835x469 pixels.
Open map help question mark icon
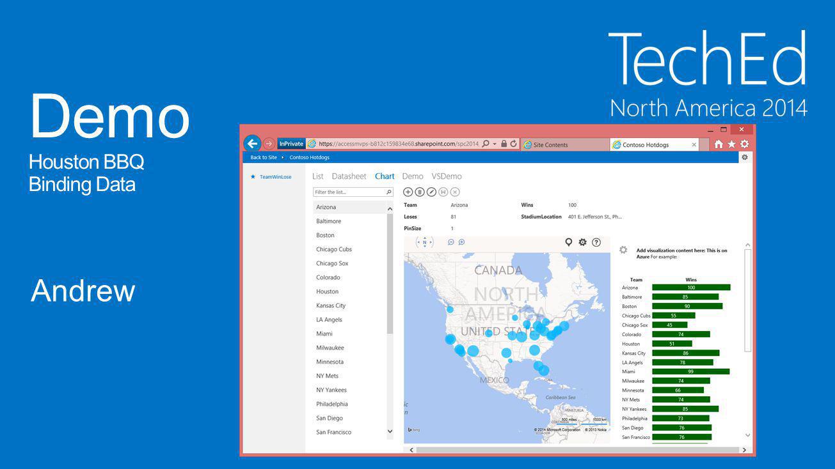596,242
